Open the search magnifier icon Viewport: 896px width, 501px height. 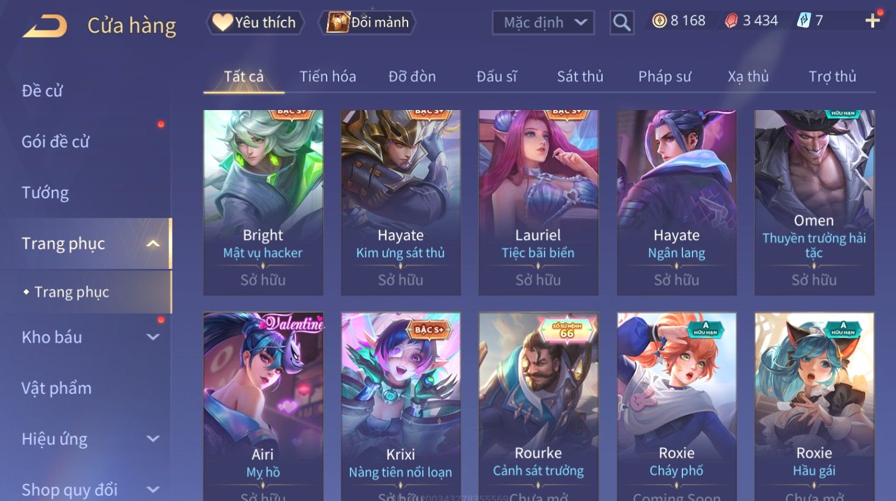(x=622, y=23)
